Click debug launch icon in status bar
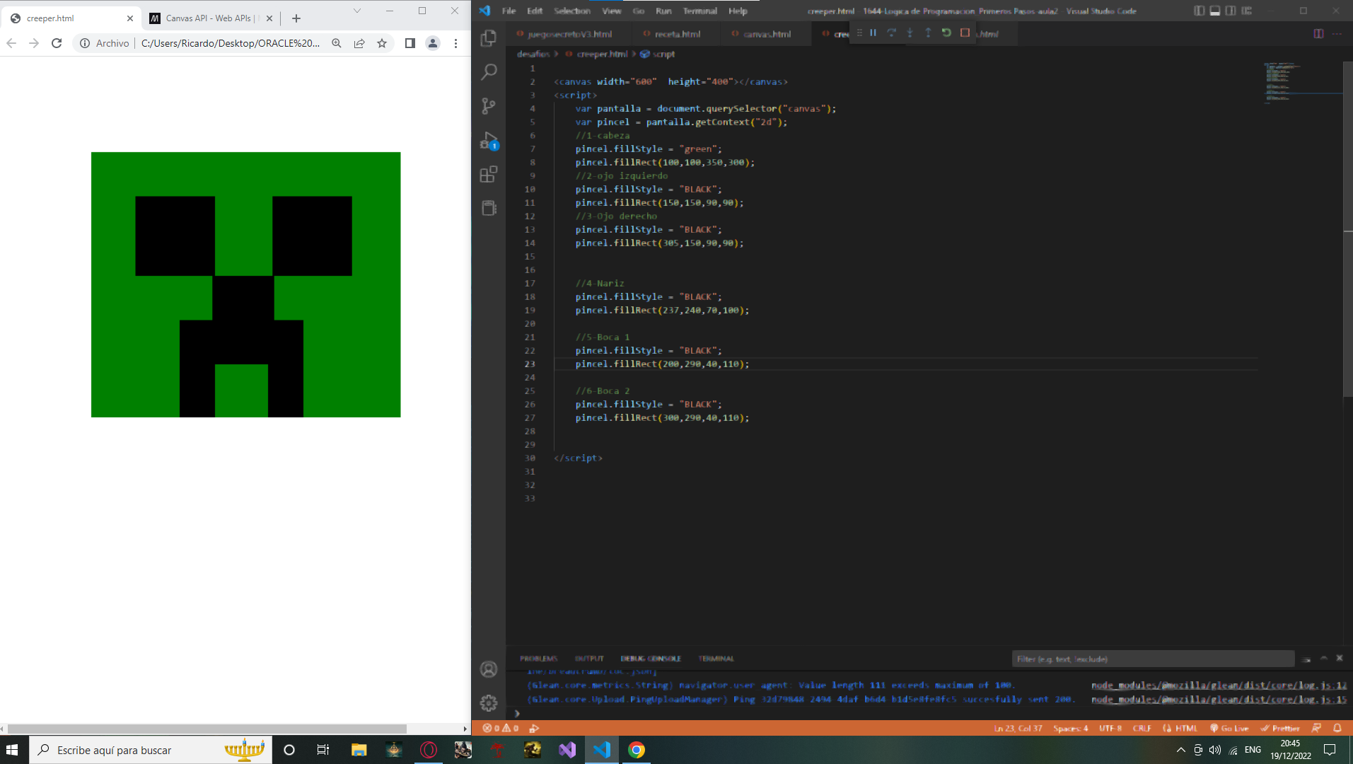1353x764 pixels. [x=535, y=728]
